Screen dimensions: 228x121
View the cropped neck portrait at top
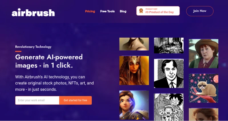[134, 44]
